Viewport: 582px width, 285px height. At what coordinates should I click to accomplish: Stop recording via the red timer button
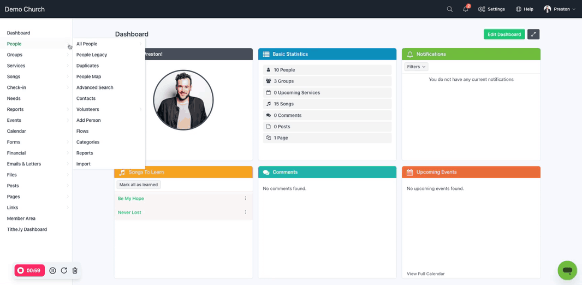(x=29, y=270)
